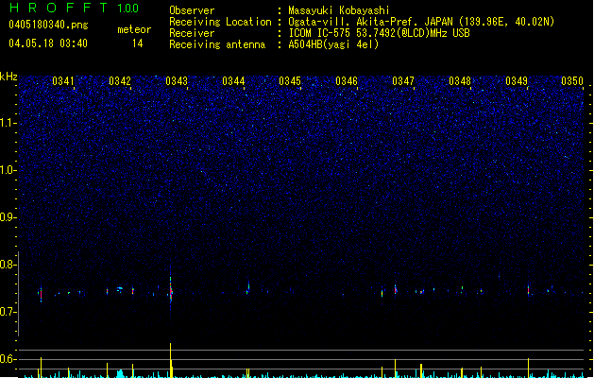
Task: Click the 1.0 kHz axis label
Action: click(x=8, y=170)
